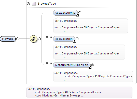
Task: Select the cbc:LocationID element node
Action: 65,13
